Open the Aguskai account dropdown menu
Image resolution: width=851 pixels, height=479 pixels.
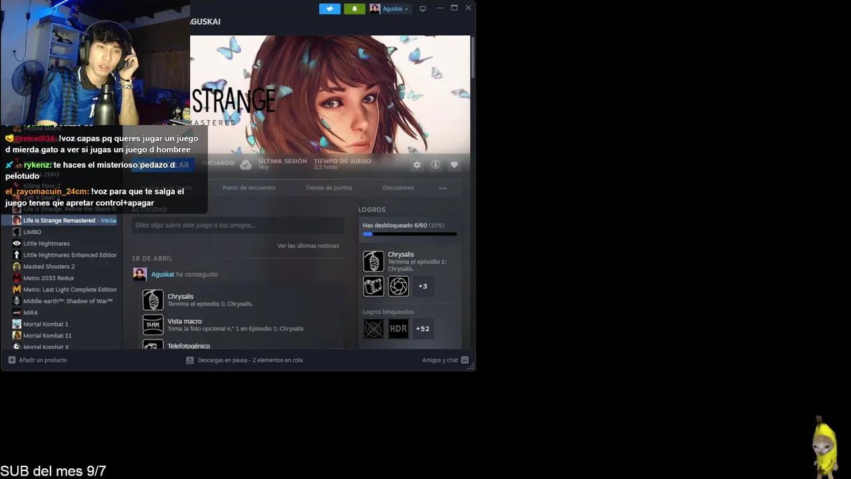tap(390, 9)
